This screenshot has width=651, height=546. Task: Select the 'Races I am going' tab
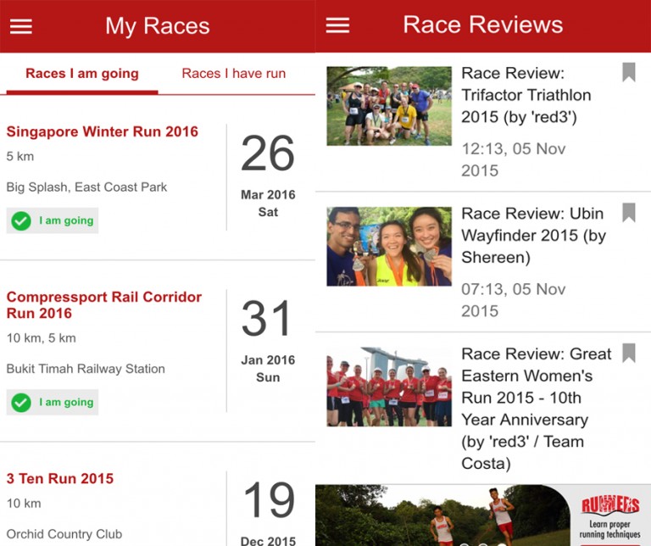(x=81, y=74)
